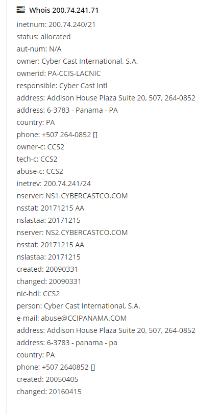
Task: Click the phone +507 264-0852 line
Action: 57,135
